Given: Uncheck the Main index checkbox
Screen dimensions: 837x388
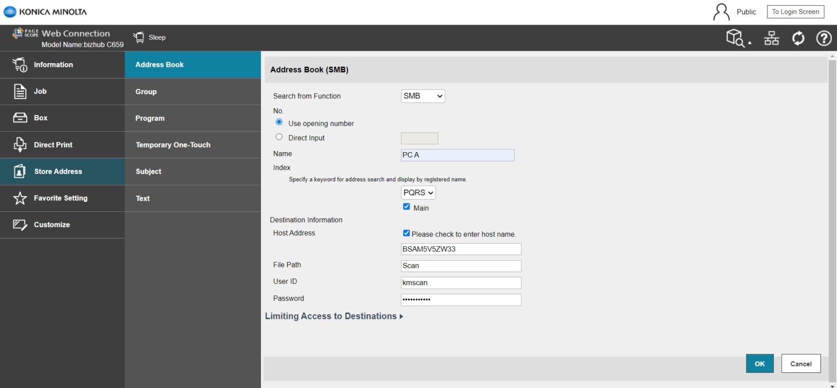Looking at the screenshot, I should pos(406,207).
